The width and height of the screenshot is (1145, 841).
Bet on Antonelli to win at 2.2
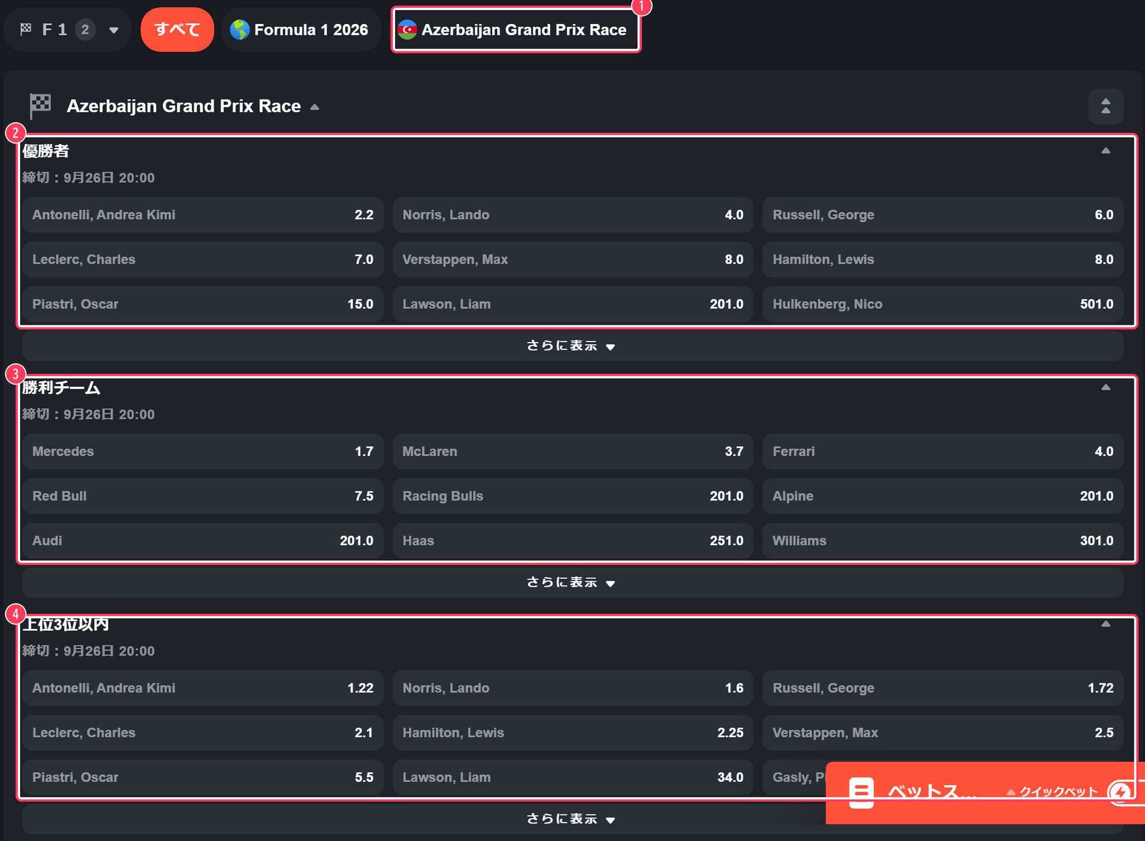point(203,215)
